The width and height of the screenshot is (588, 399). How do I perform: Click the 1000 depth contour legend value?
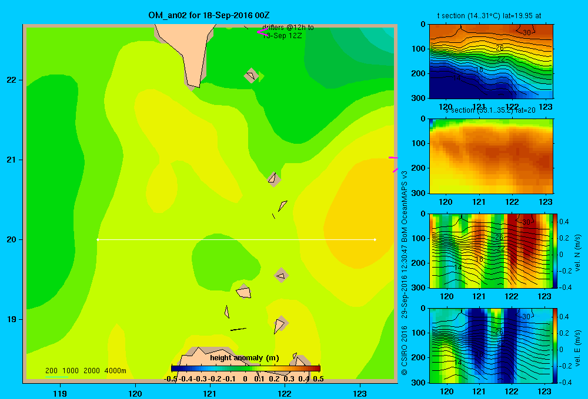tap(70, 371)
